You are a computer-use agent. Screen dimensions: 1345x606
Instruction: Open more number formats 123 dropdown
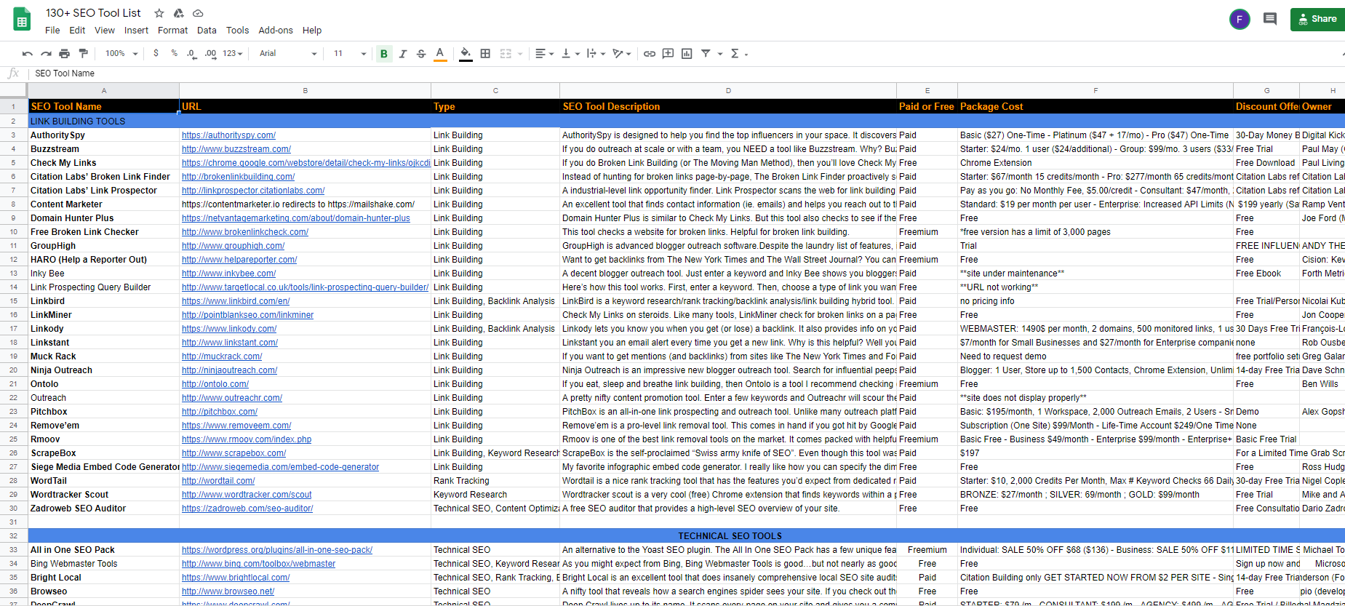point(233,54)
